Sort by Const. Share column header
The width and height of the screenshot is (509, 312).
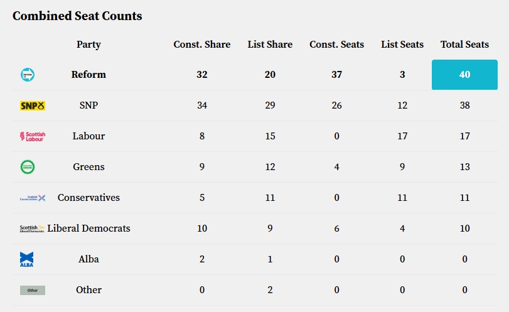[201, 45]
